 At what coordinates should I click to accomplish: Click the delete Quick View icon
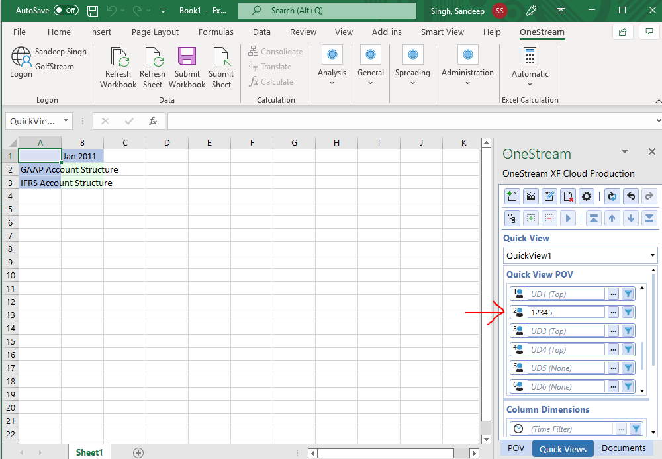pos(568,196)
